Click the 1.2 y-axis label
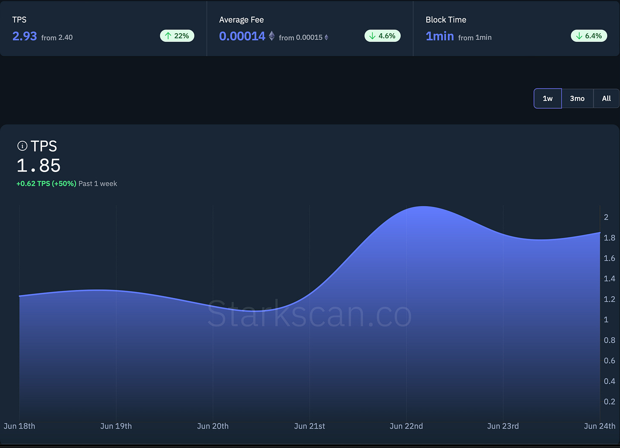The height and width of the screenshot is (448, 620). 609,299
